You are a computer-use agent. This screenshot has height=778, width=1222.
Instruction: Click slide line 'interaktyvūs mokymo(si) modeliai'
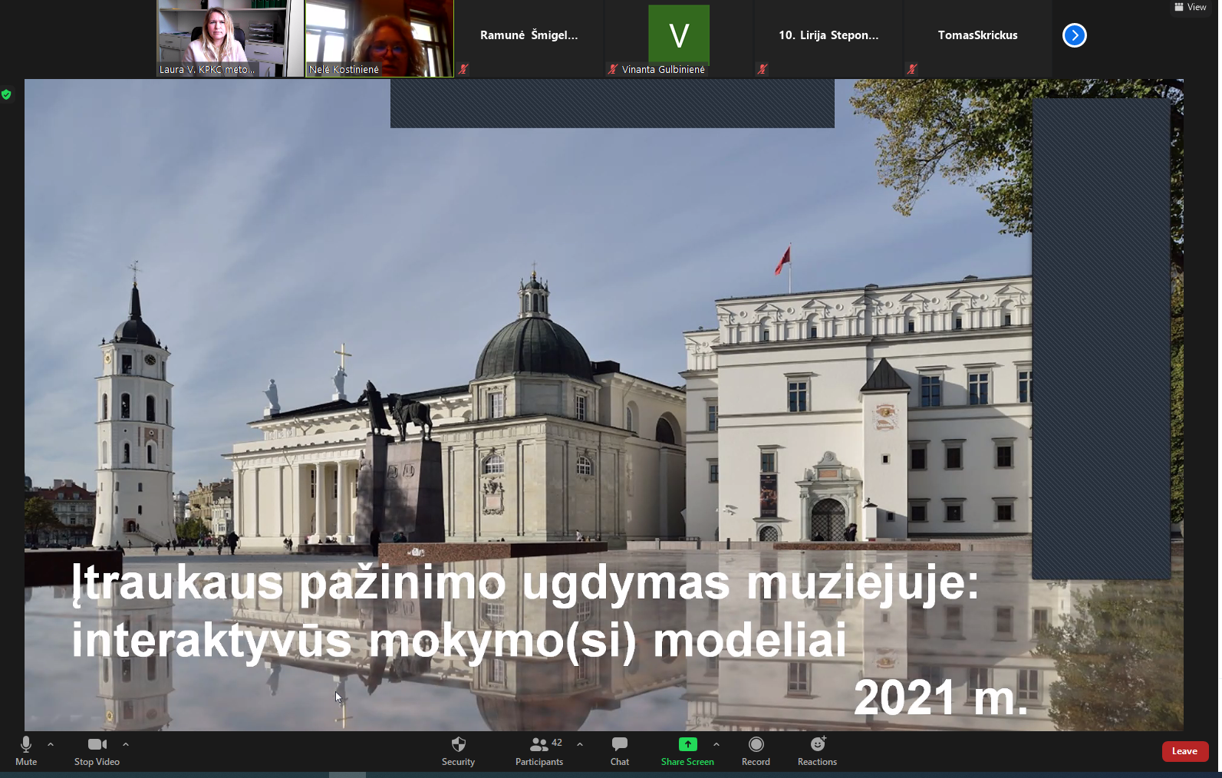[459, 641]
